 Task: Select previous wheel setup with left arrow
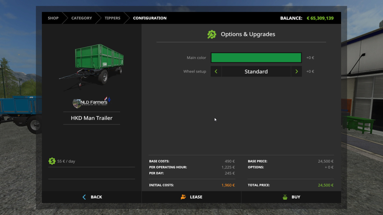click(216, 71)
